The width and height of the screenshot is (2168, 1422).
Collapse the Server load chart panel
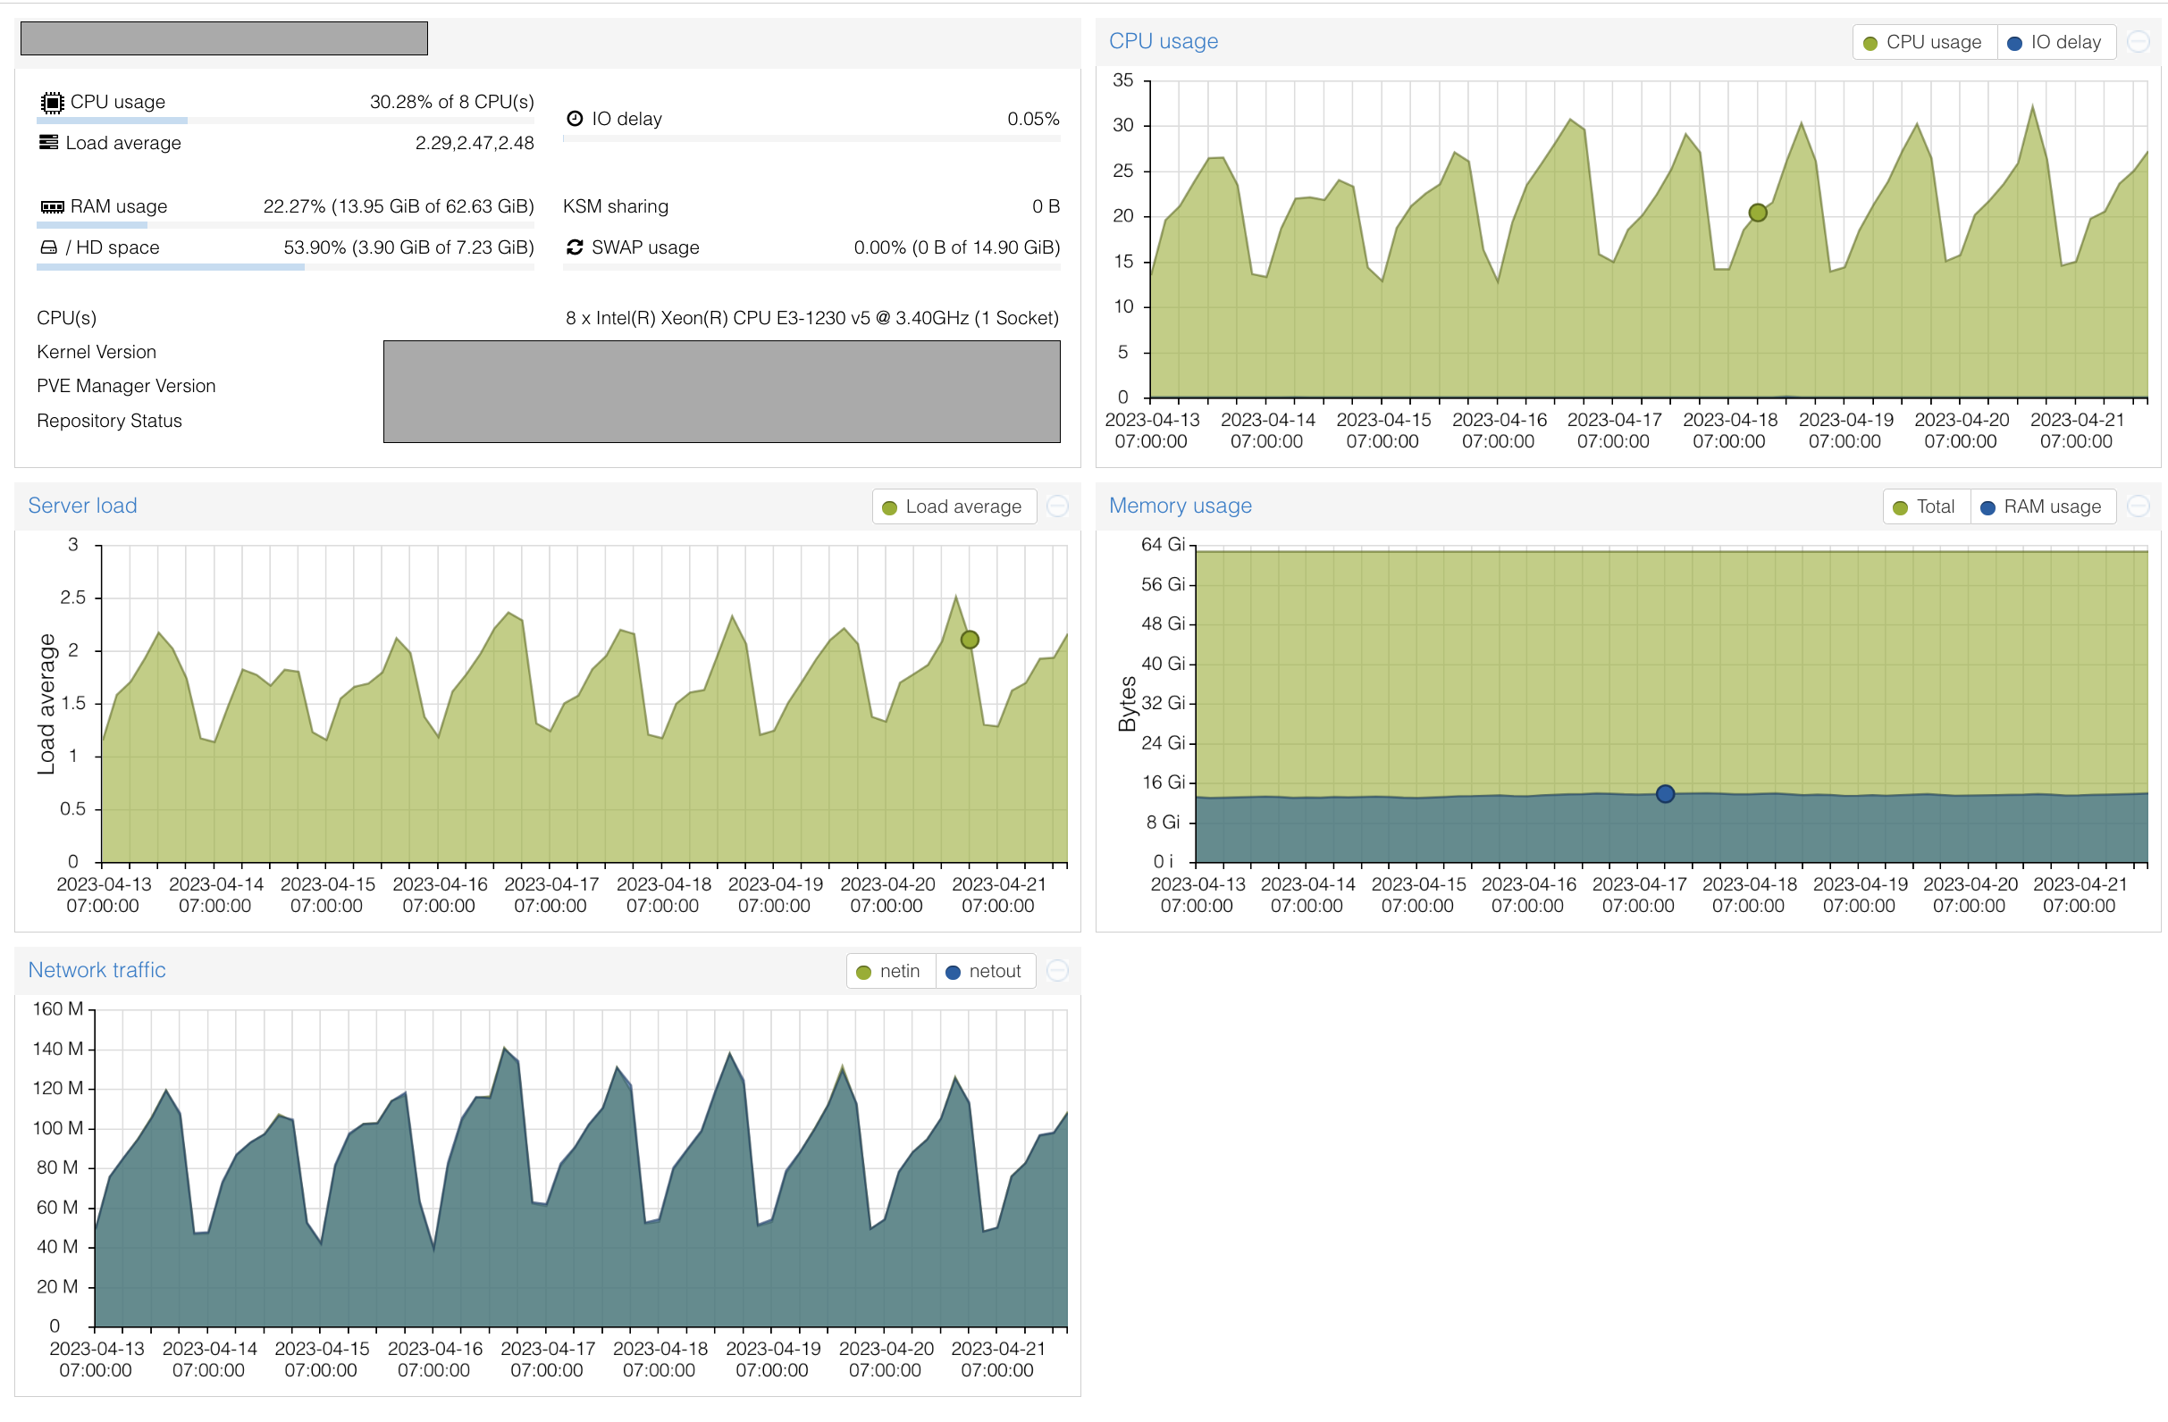coord(1057,506)
